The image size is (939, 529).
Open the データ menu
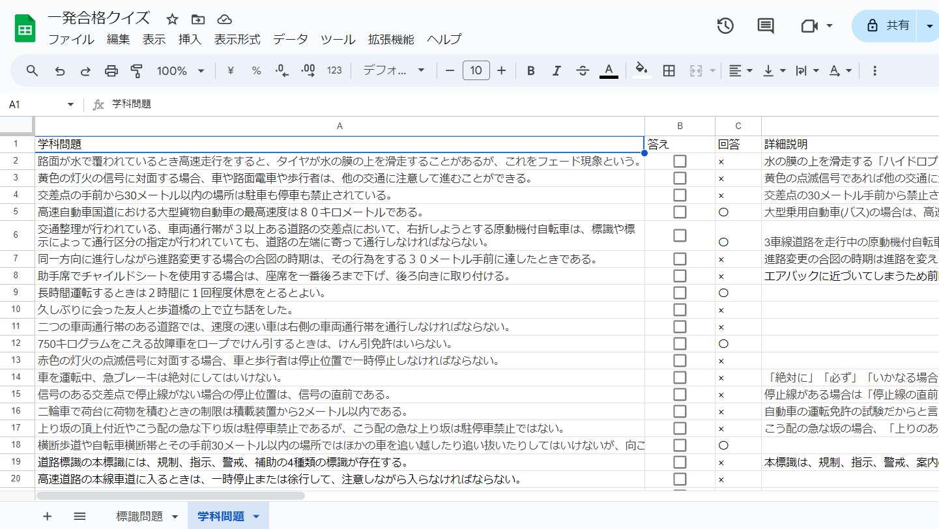click(290, 39)
